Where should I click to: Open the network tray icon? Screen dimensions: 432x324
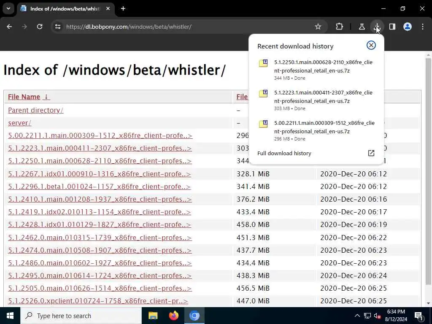(367, 316)
